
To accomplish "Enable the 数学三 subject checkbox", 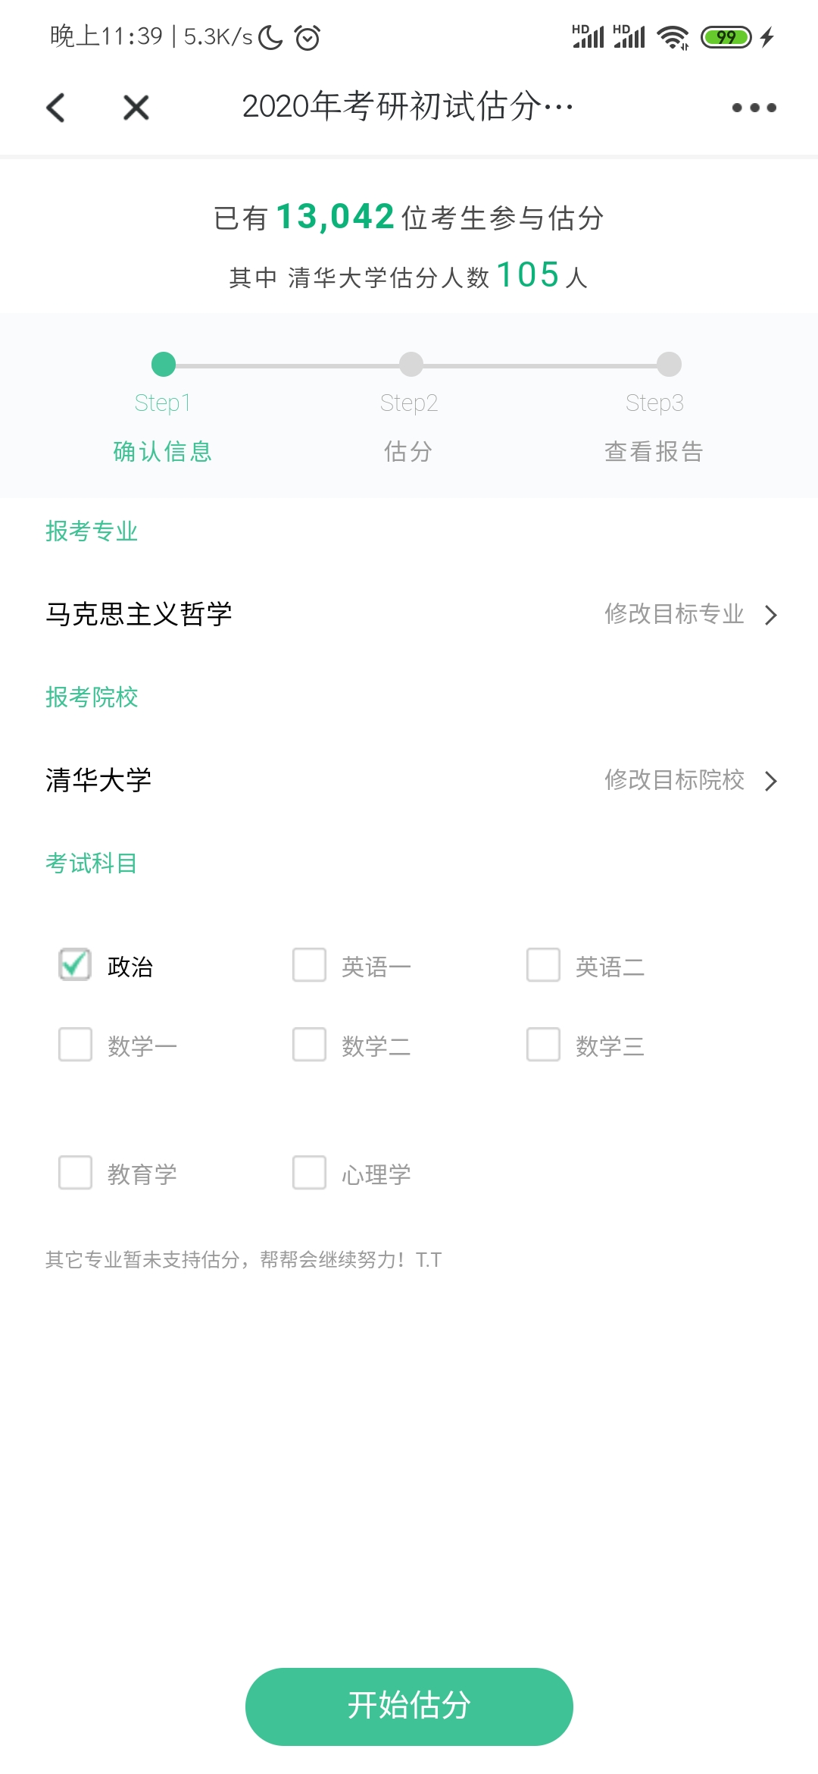I will tap(544, 1045).
